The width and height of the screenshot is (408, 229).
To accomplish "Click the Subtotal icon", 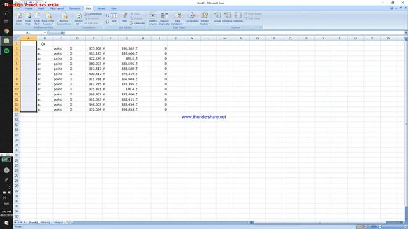I will (x=238, y=18).
